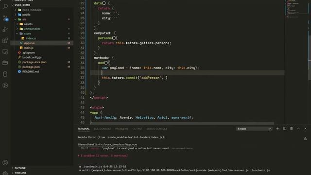Expand the TIMELINE section
The height and width of the screenshot is (175, 311).
(20, 173)
